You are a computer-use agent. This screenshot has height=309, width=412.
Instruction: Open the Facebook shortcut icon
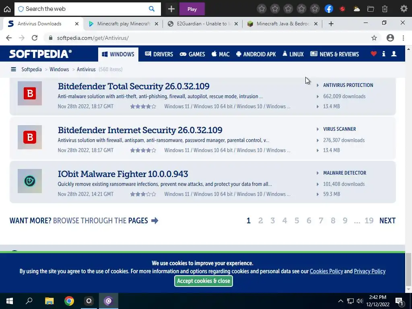coord(329,9)
